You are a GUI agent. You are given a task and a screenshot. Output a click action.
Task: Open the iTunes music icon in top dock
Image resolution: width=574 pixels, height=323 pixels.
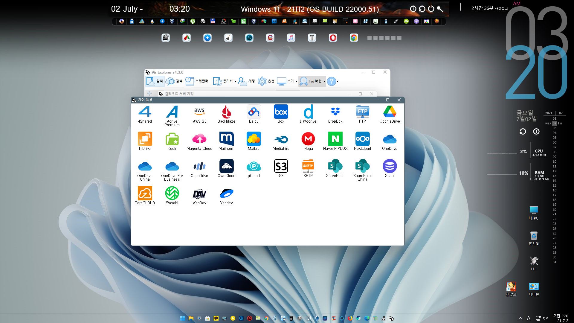(291, 38)
